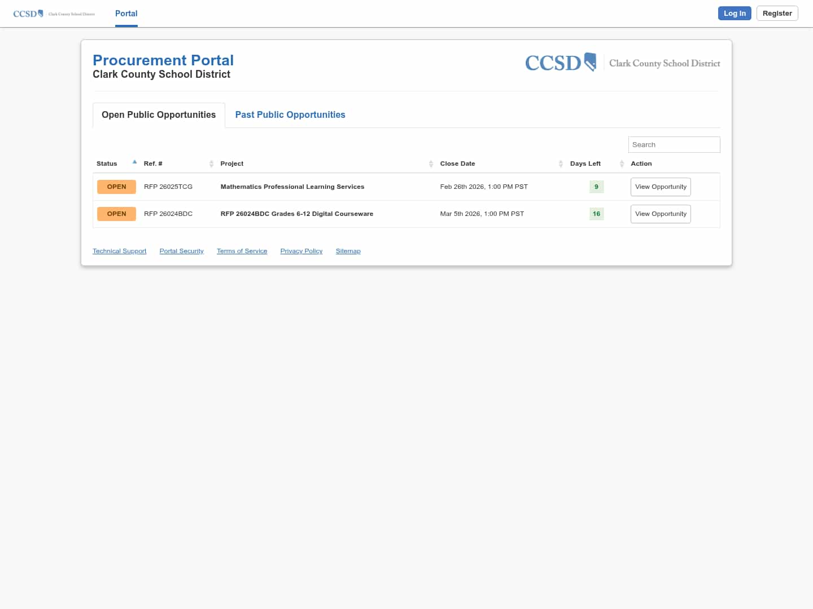
Task: Switch to the Past Public Opportunities tab
Action: pos(290,114)
